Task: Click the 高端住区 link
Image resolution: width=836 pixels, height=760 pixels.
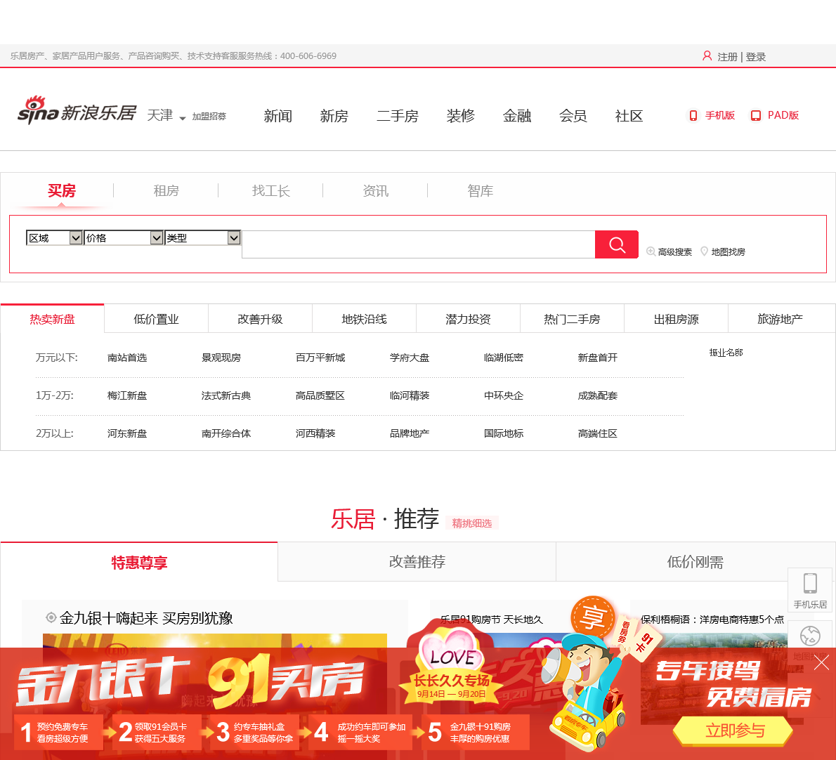Action: (x=598, y=433)
